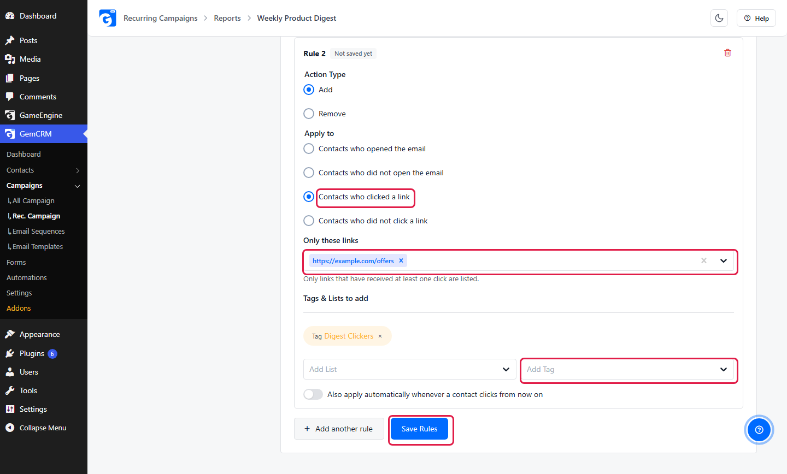Click the WordPress Dashboard gauge icon
787x474 pixels.
pyautogui.click(x=10, y=16)
